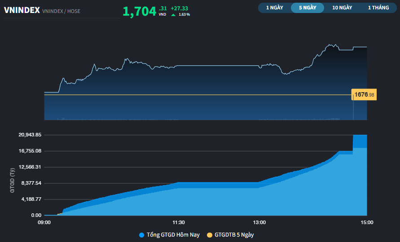The height and width of the screenshot is (242, 400).
Task: Toggle the Tổng GTGD Hôm Nay series label
Action: point(173,235)
